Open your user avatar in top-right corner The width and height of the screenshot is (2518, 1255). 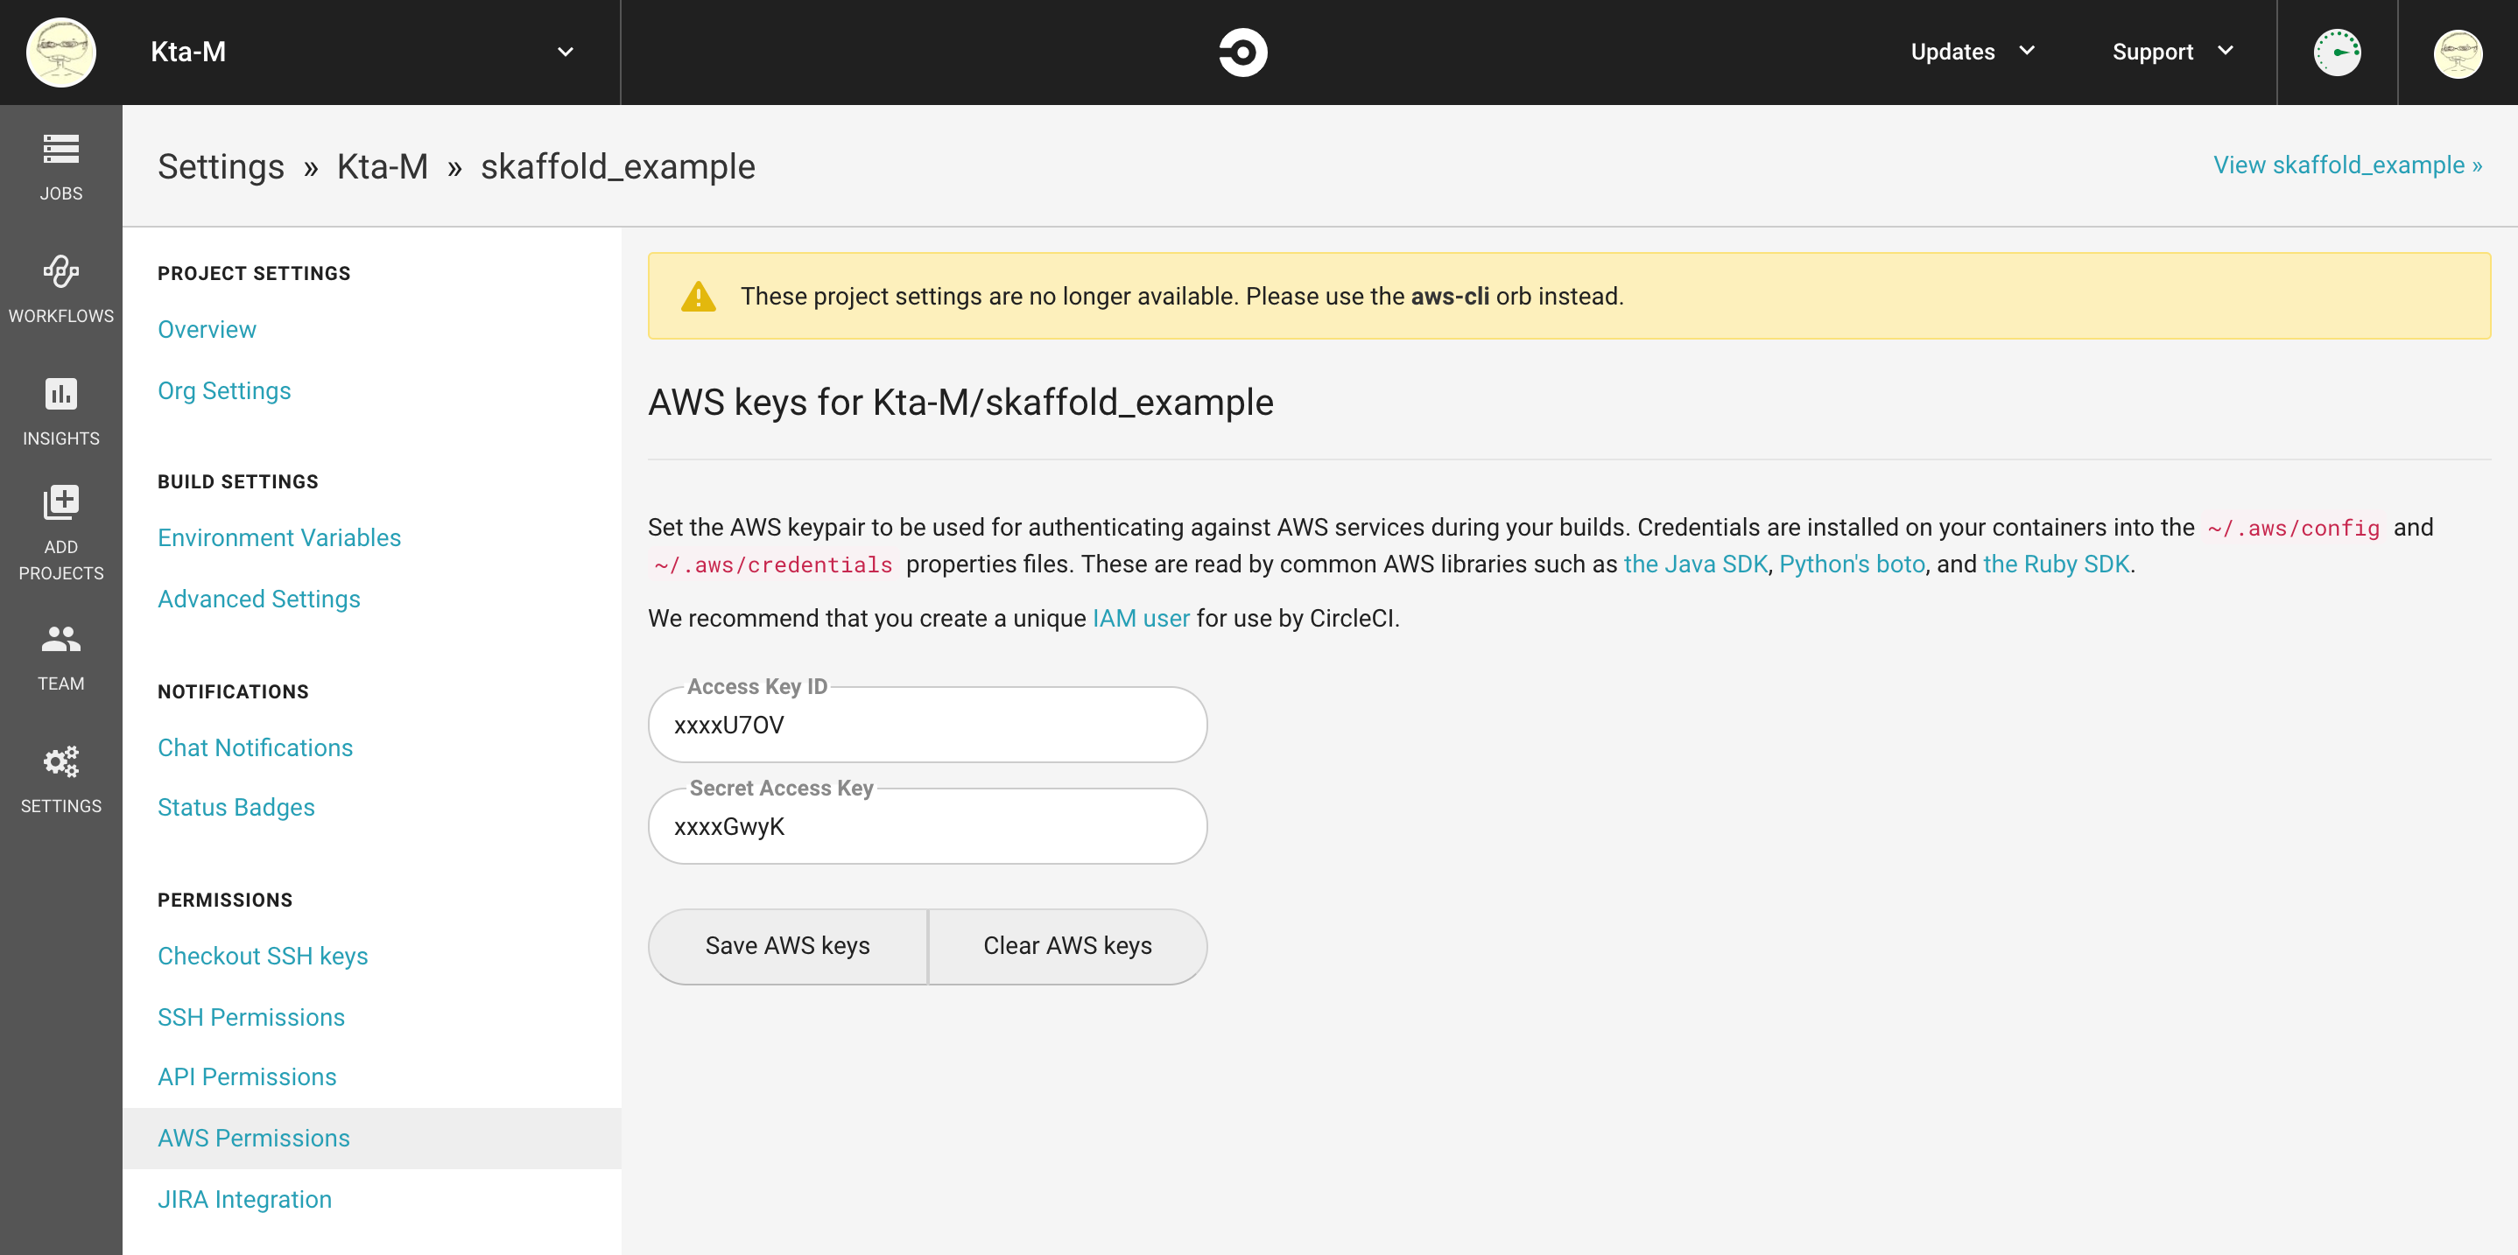click(x=2460, y=53)
